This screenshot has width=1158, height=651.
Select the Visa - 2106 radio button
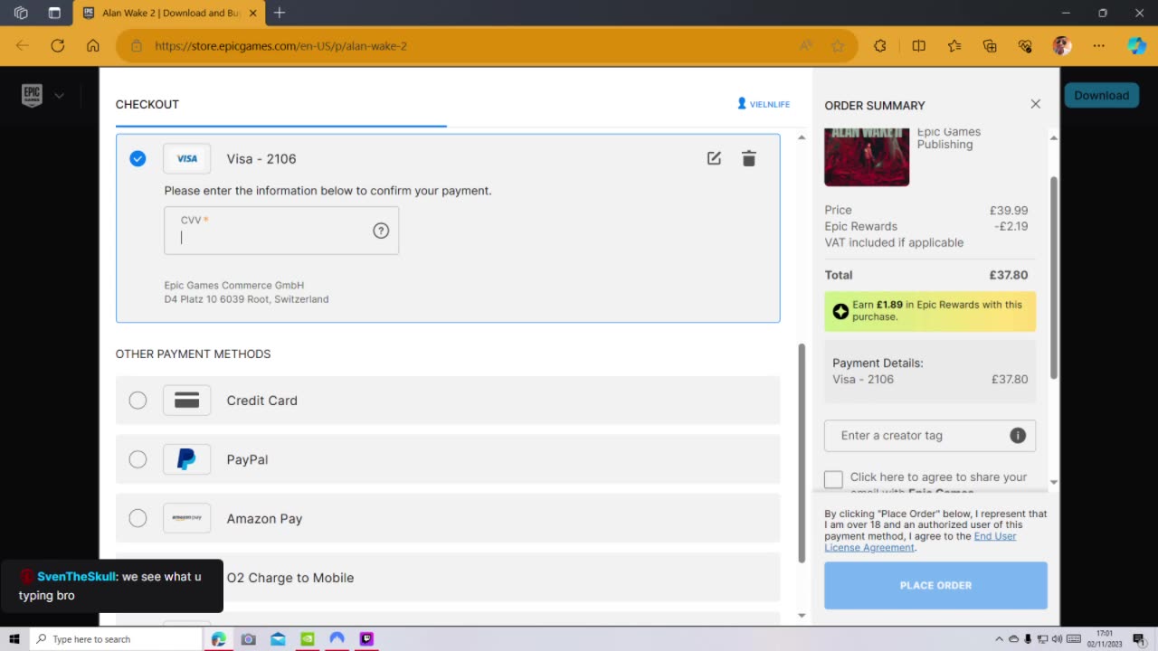[138, 158]
